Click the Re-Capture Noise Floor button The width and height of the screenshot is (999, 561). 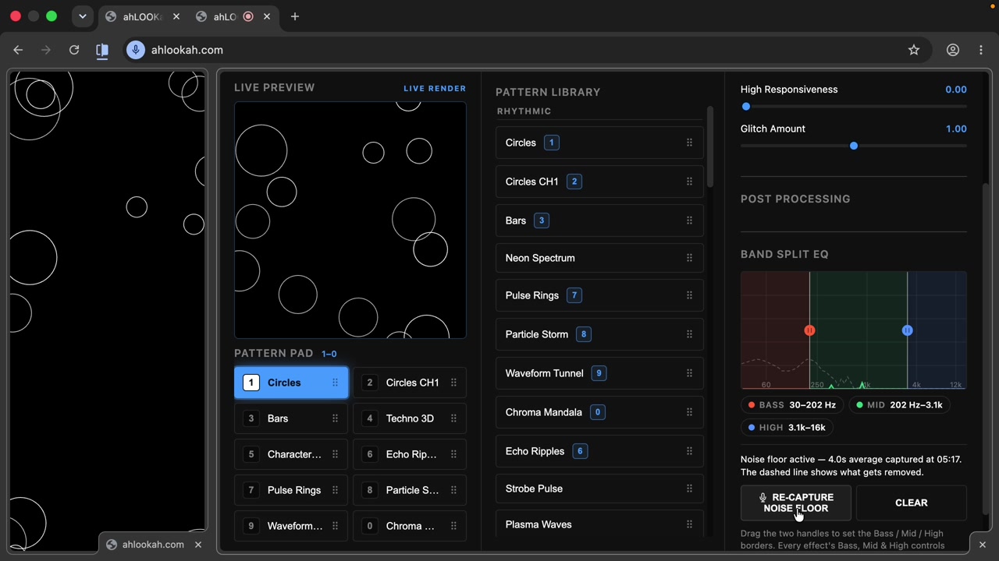pos(796,503)
